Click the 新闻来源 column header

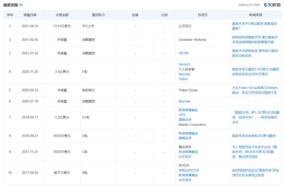click(x=255, y=15)
